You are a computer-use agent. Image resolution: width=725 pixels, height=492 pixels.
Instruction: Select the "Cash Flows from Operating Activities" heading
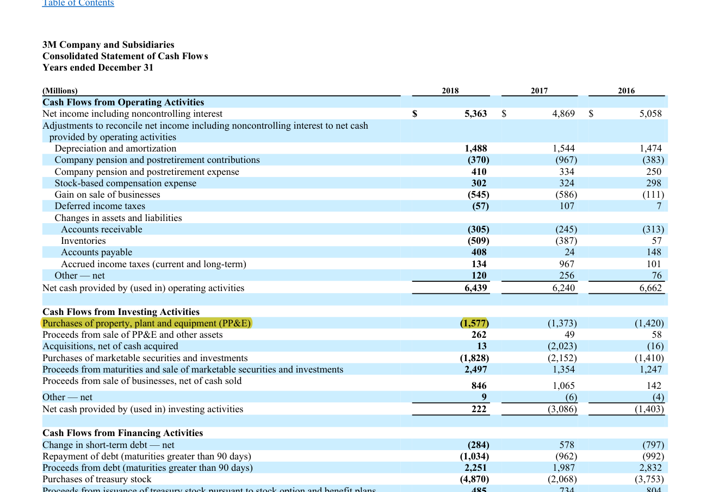pos(123,102)
